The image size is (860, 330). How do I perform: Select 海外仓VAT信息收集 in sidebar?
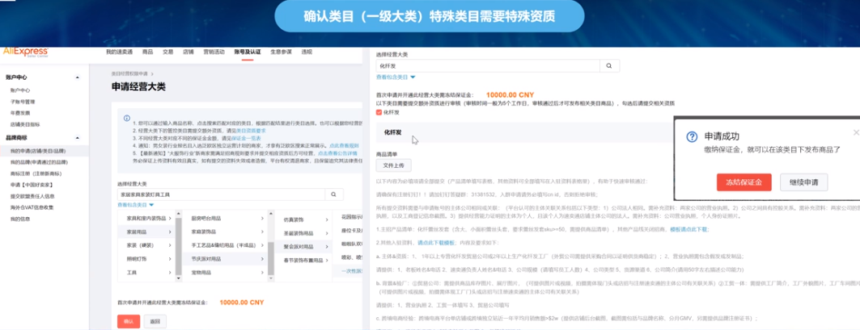coord(32,207)
